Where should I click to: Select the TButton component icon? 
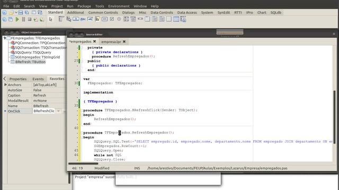76,19
